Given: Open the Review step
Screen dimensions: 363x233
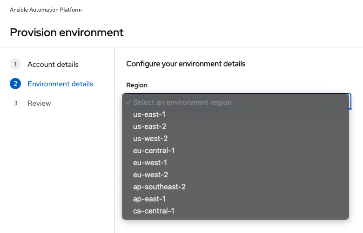Looking at the screenshot, I should (x=39, y=103).
